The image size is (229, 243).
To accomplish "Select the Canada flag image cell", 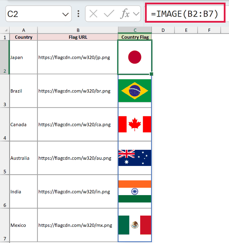I will tap(135, 124).
